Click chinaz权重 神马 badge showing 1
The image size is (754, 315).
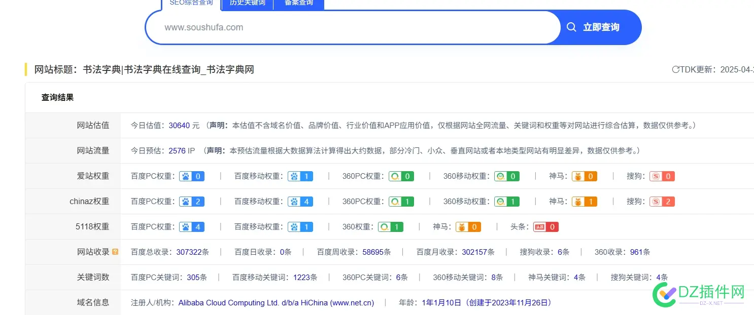click(x=585, y=202)
